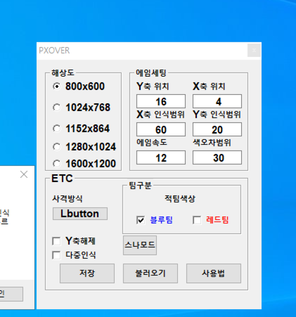Select the 1600x1200 resolution option
296x317 pixels.
57,163
